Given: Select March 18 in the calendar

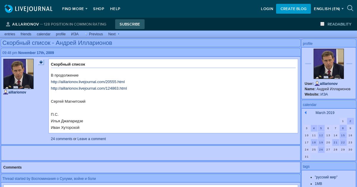Looking at the screenshot, I should coord(314,142).
